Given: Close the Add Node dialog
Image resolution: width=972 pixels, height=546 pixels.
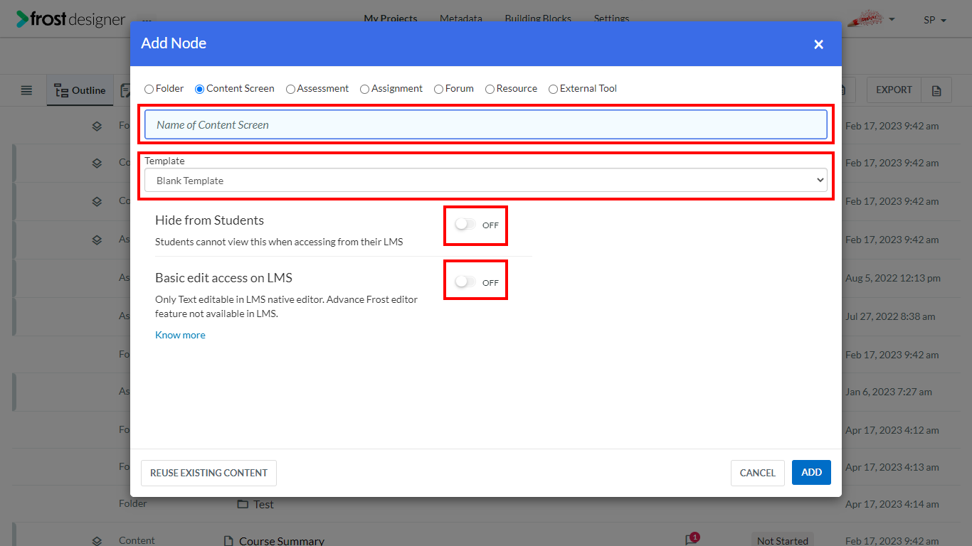Looking at the screenshot, I should [818, 44].
